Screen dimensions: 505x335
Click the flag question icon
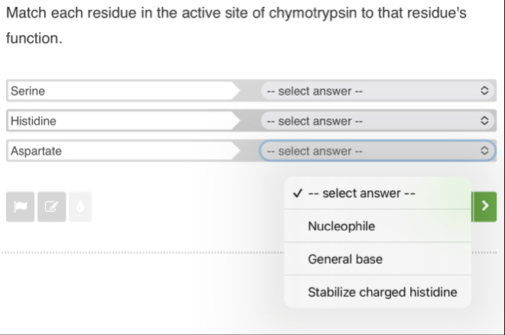click(21, 207)
